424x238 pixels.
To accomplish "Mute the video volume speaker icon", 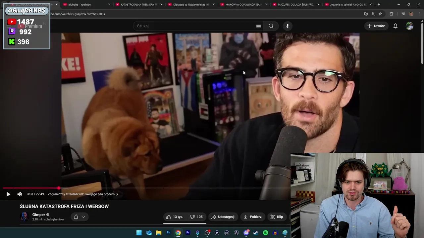I will coord(20,194).
